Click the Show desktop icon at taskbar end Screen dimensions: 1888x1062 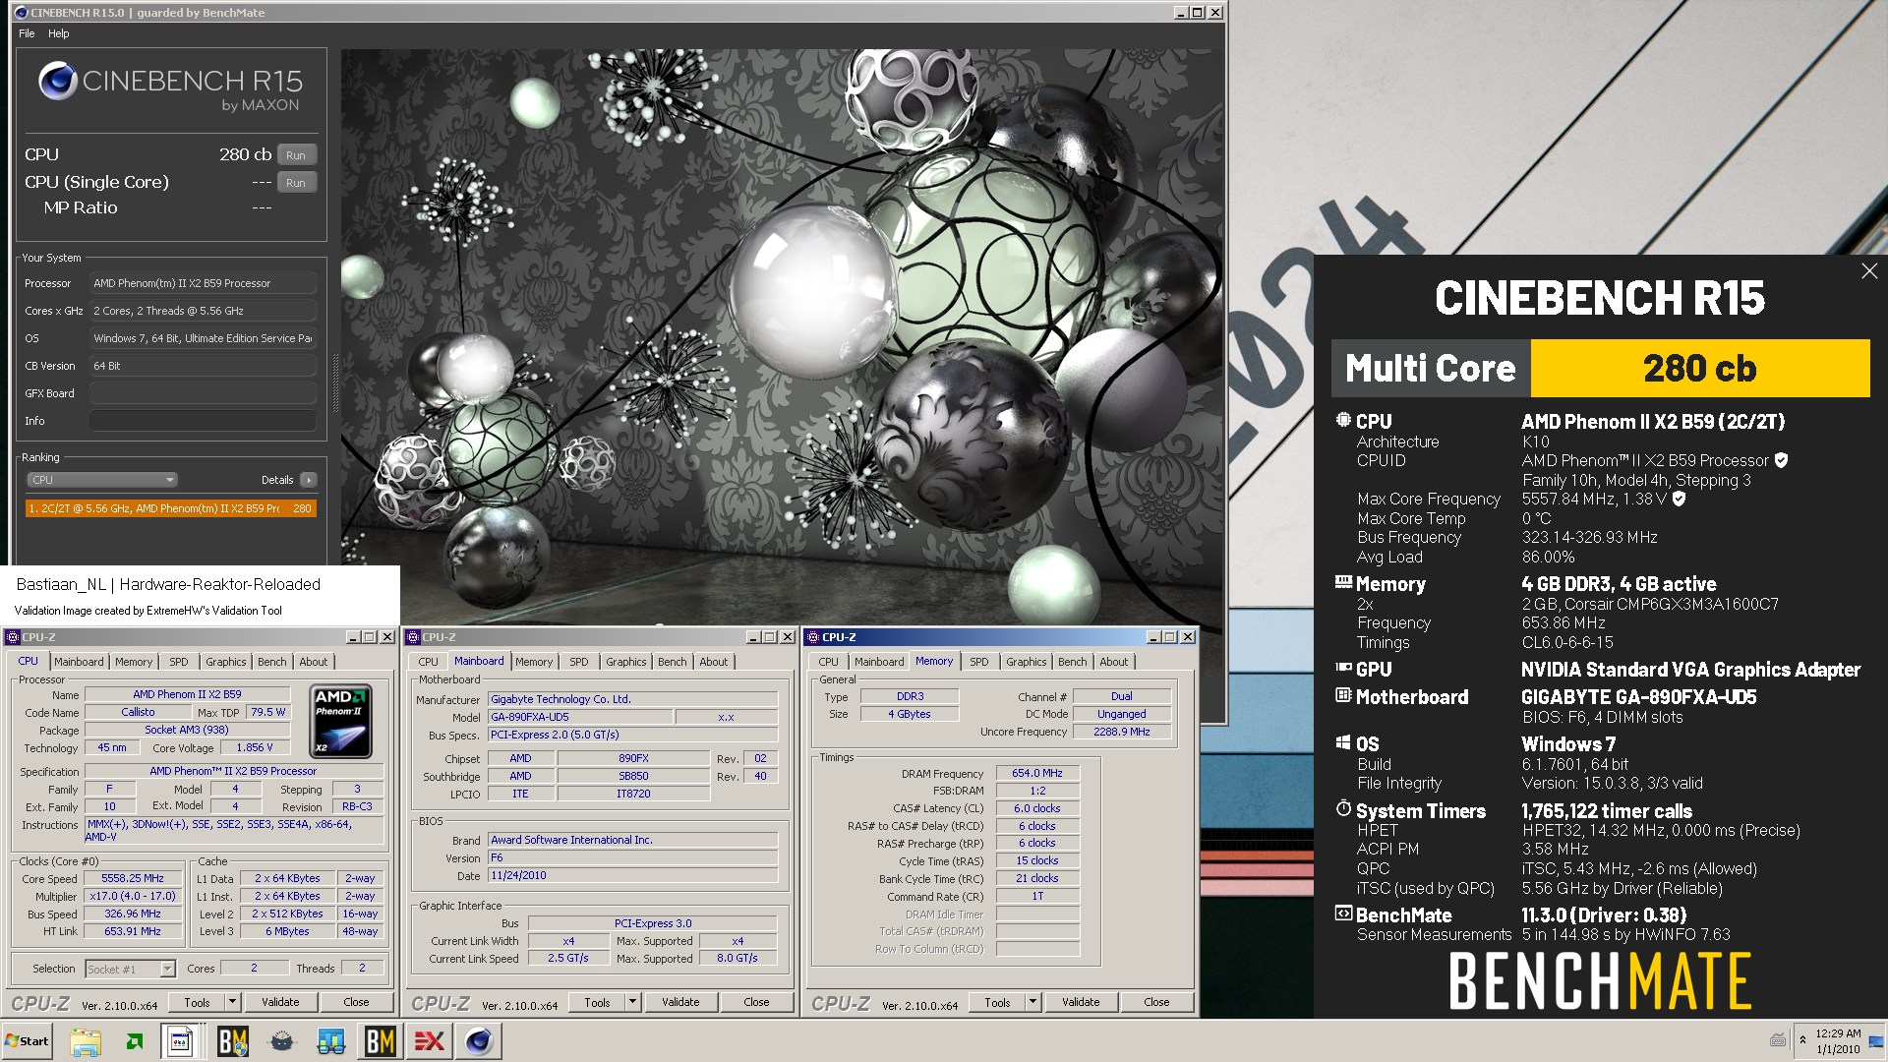coord(1876,1041)
